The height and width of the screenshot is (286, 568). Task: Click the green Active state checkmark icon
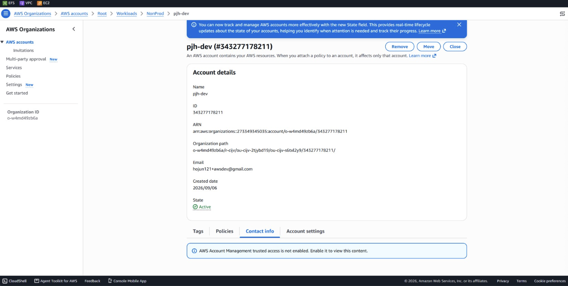pos(195,207)
